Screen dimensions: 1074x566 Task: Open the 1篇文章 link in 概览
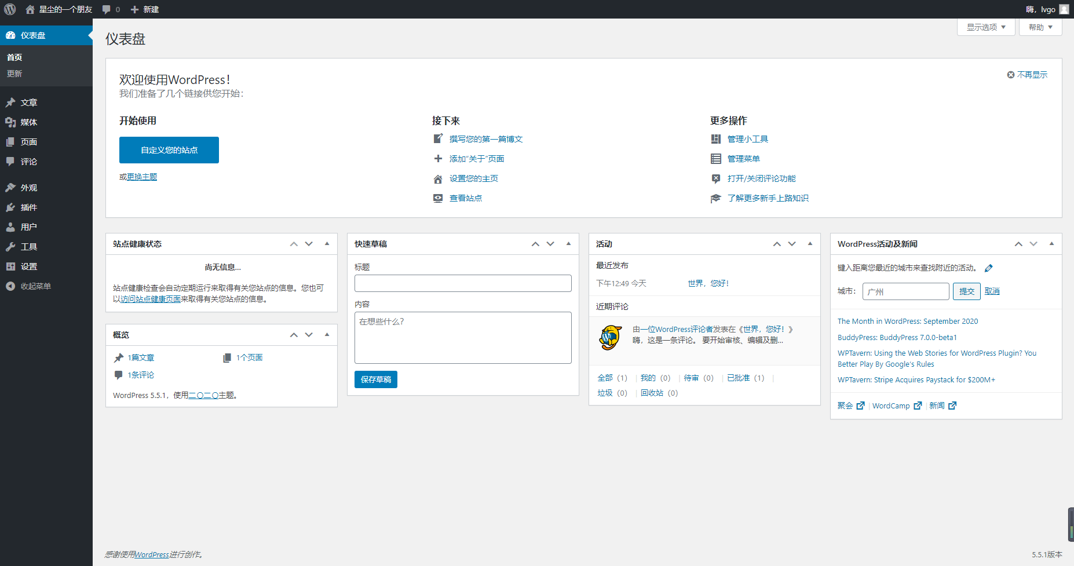tap(141, 358)
